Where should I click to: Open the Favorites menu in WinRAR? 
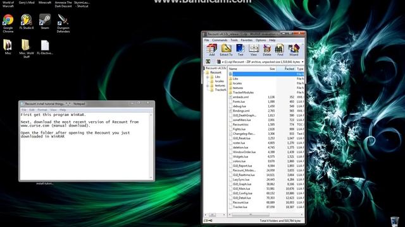[247, 40]
